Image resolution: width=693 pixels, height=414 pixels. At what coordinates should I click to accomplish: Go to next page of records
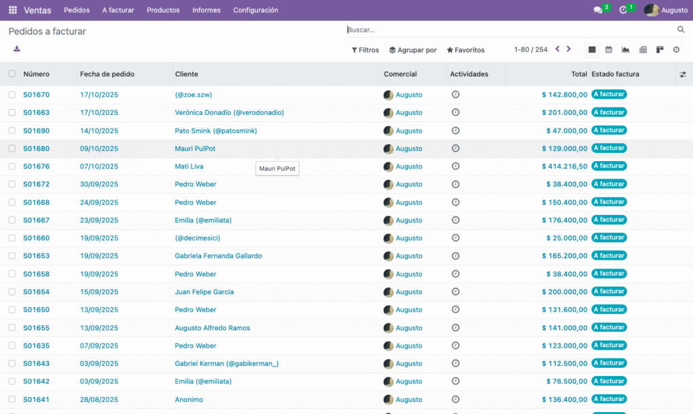569,49
